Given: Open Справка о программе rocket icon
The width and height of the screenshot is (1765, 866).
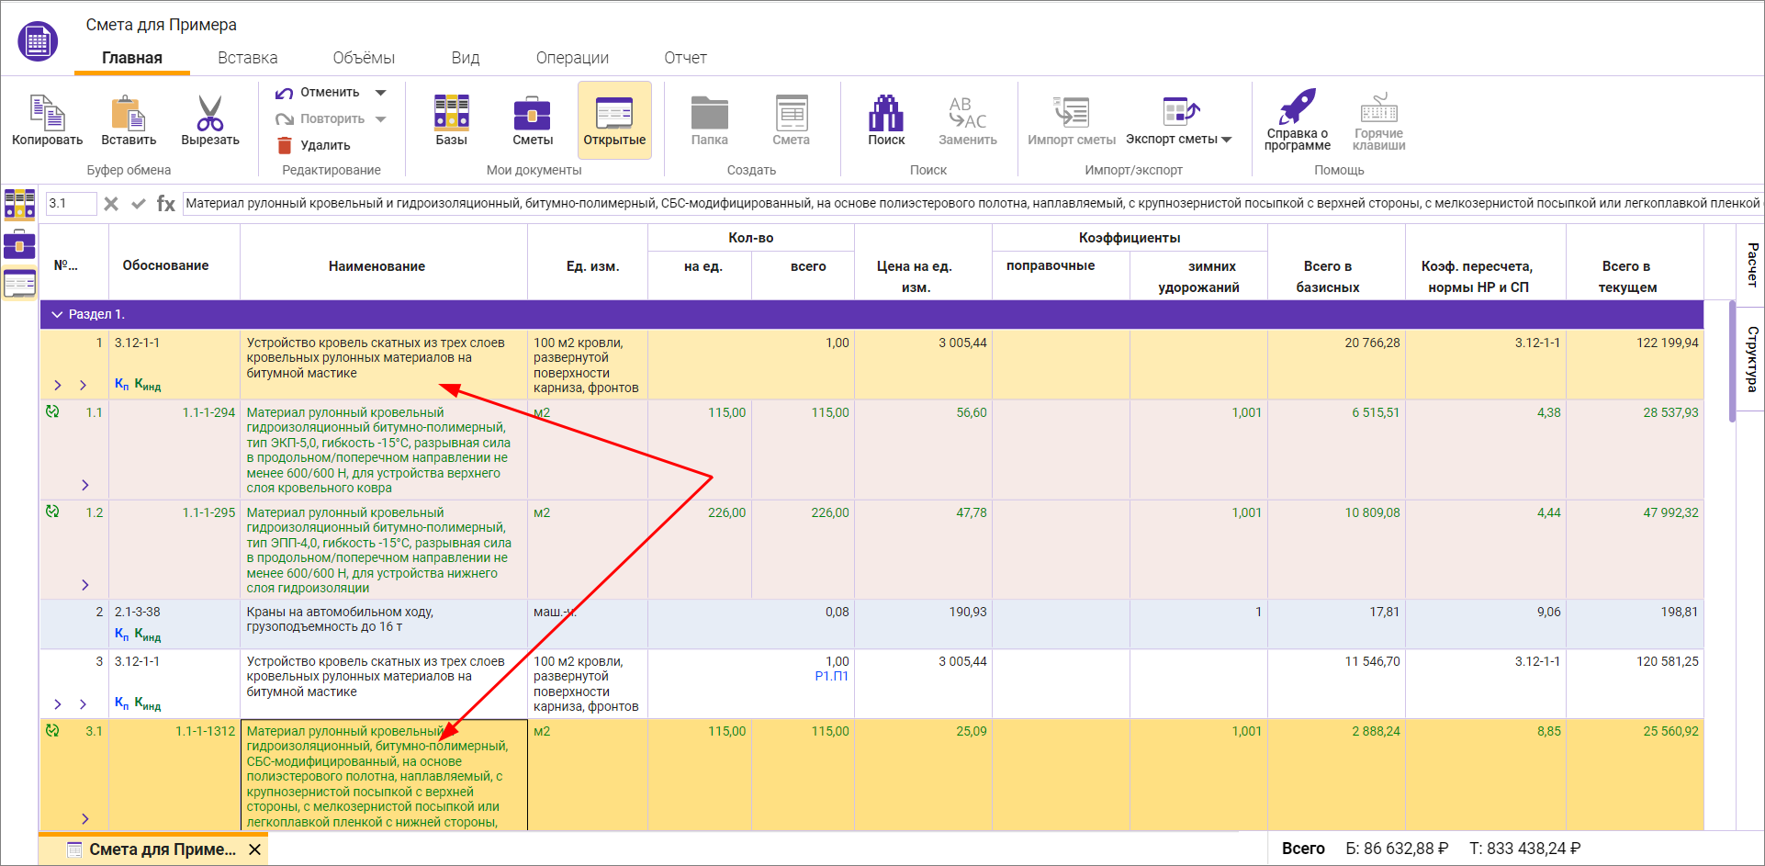Looking at the screenshot, I should tap(1298, 107).
